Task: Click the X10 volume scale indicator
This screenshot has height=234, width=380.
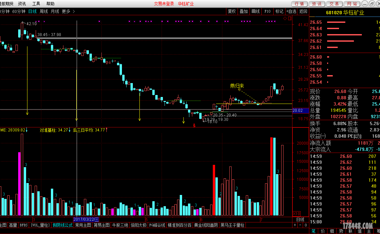Action: pos(297,214)
